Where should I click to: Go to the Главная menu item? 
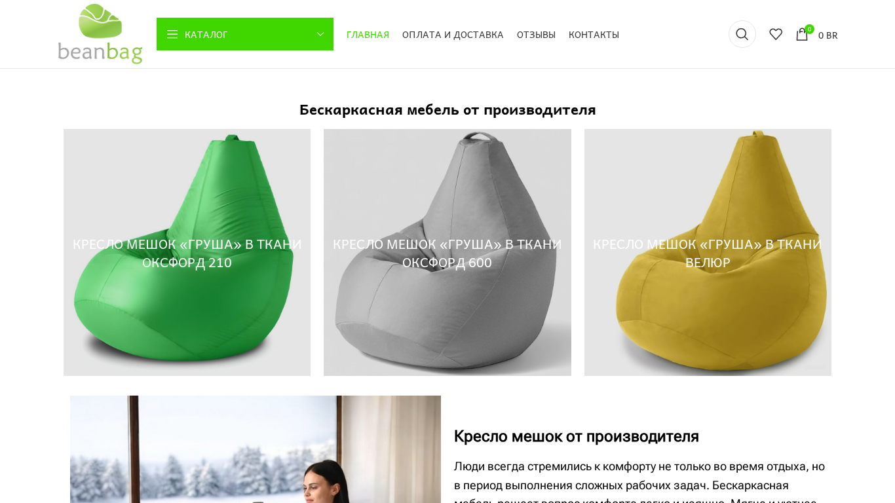[x=368, y=35]
